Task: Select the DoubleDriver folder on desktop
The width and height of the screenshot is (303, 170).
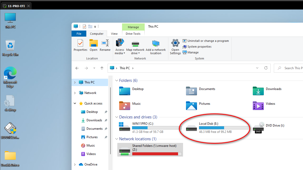Action: click(x=10, y=159)
